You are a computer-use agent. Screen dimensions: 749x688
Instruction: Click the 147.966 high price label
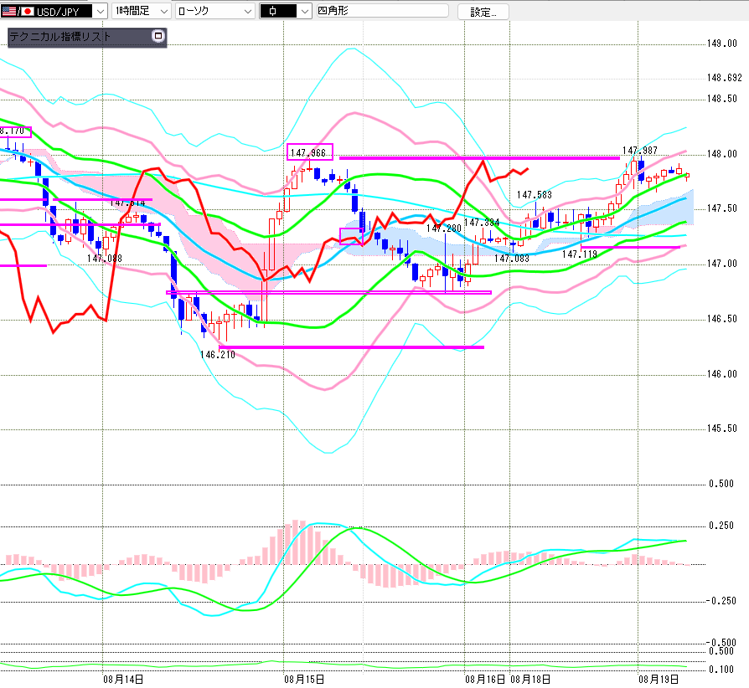pos(308,152)
